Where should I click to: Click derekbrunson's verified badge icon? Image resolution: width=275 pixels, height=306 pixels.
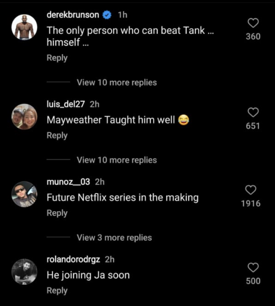click(107, 15)
